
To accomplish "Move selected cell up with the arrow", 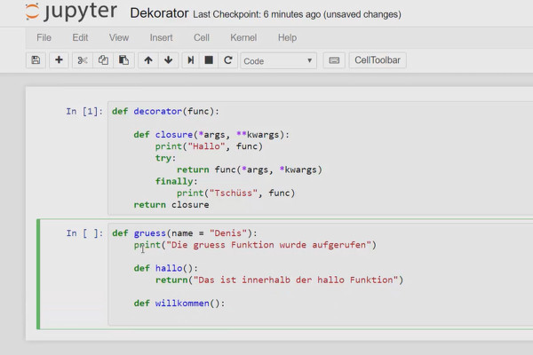I will coord(148,60).
